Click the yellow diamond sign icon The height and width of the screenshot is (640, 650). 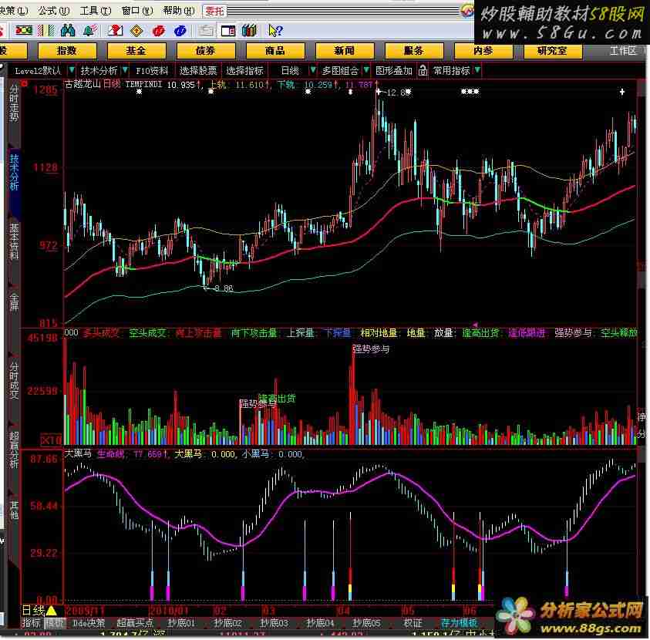pyautogui.click(x=136, y=31)
